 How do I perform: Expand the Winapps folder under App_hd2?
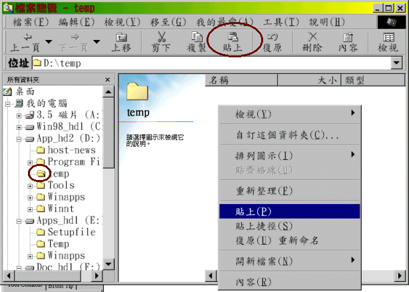[x=31, y=197]
